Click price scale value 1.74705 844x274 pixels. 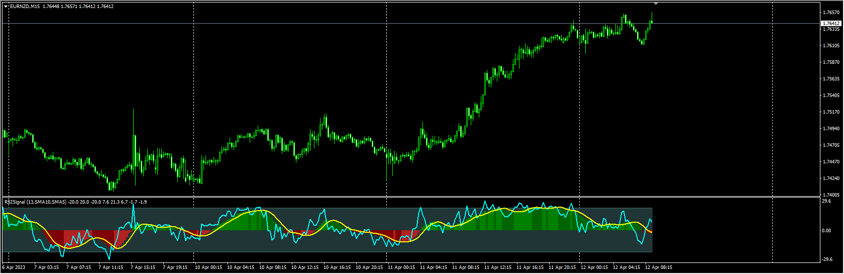[x=831, y=145]
